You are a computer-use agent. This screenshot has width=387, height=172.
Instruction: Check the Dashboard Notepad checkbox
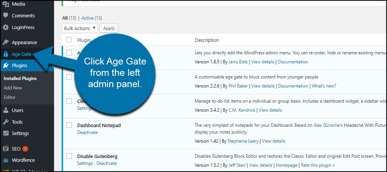click(x=69, y=125)
